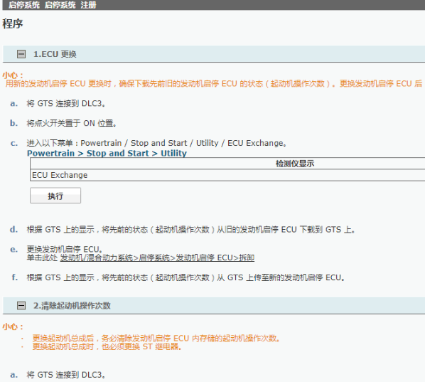Click the warning about 更换 ST 继电器

tap(107, 346)
